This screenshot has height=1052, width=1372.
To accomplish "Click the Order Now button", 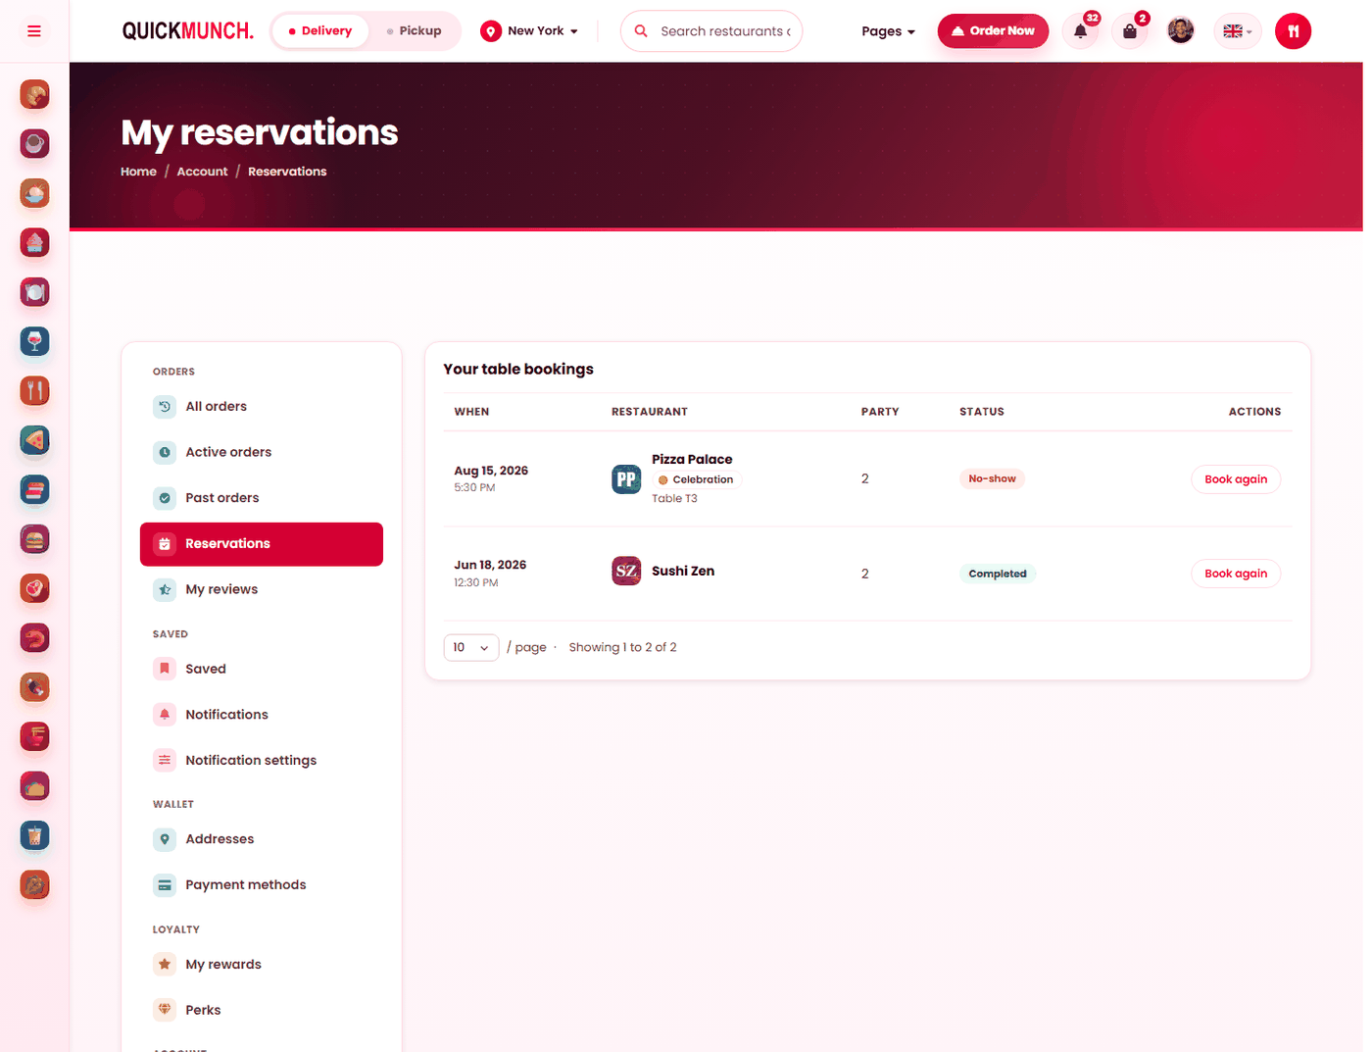I will pos(993,31).
